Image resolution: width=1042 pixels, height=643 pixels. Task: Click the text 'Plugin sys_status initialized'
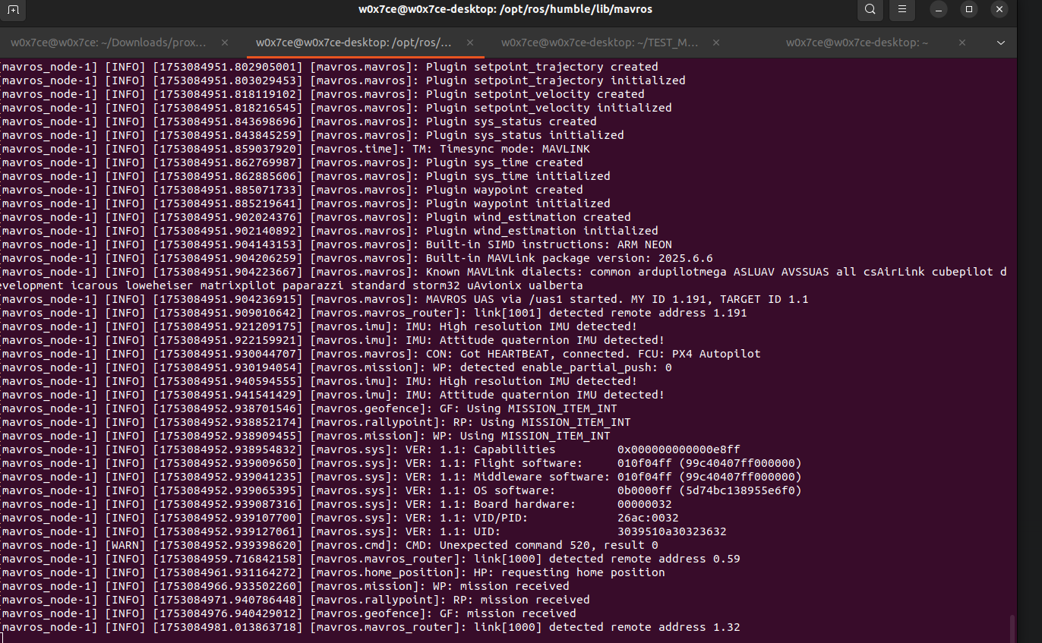pos(525,135)
